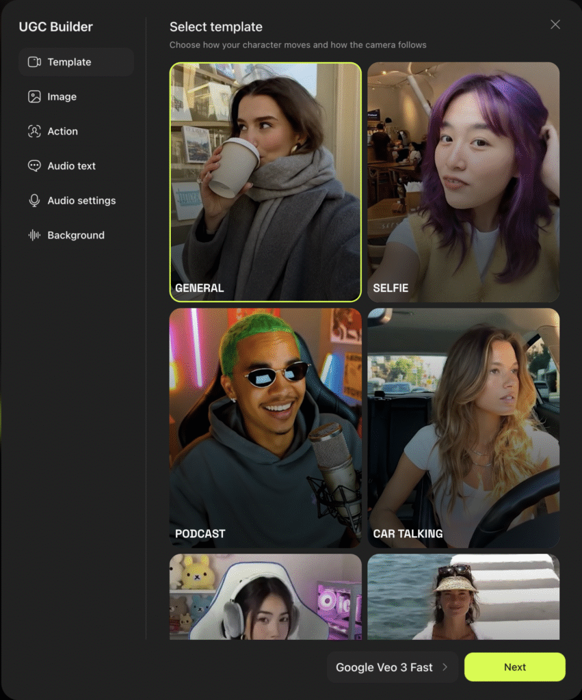582x700 pixels.
Task: Open the Audio settings step label
Action: pos(82,200)
